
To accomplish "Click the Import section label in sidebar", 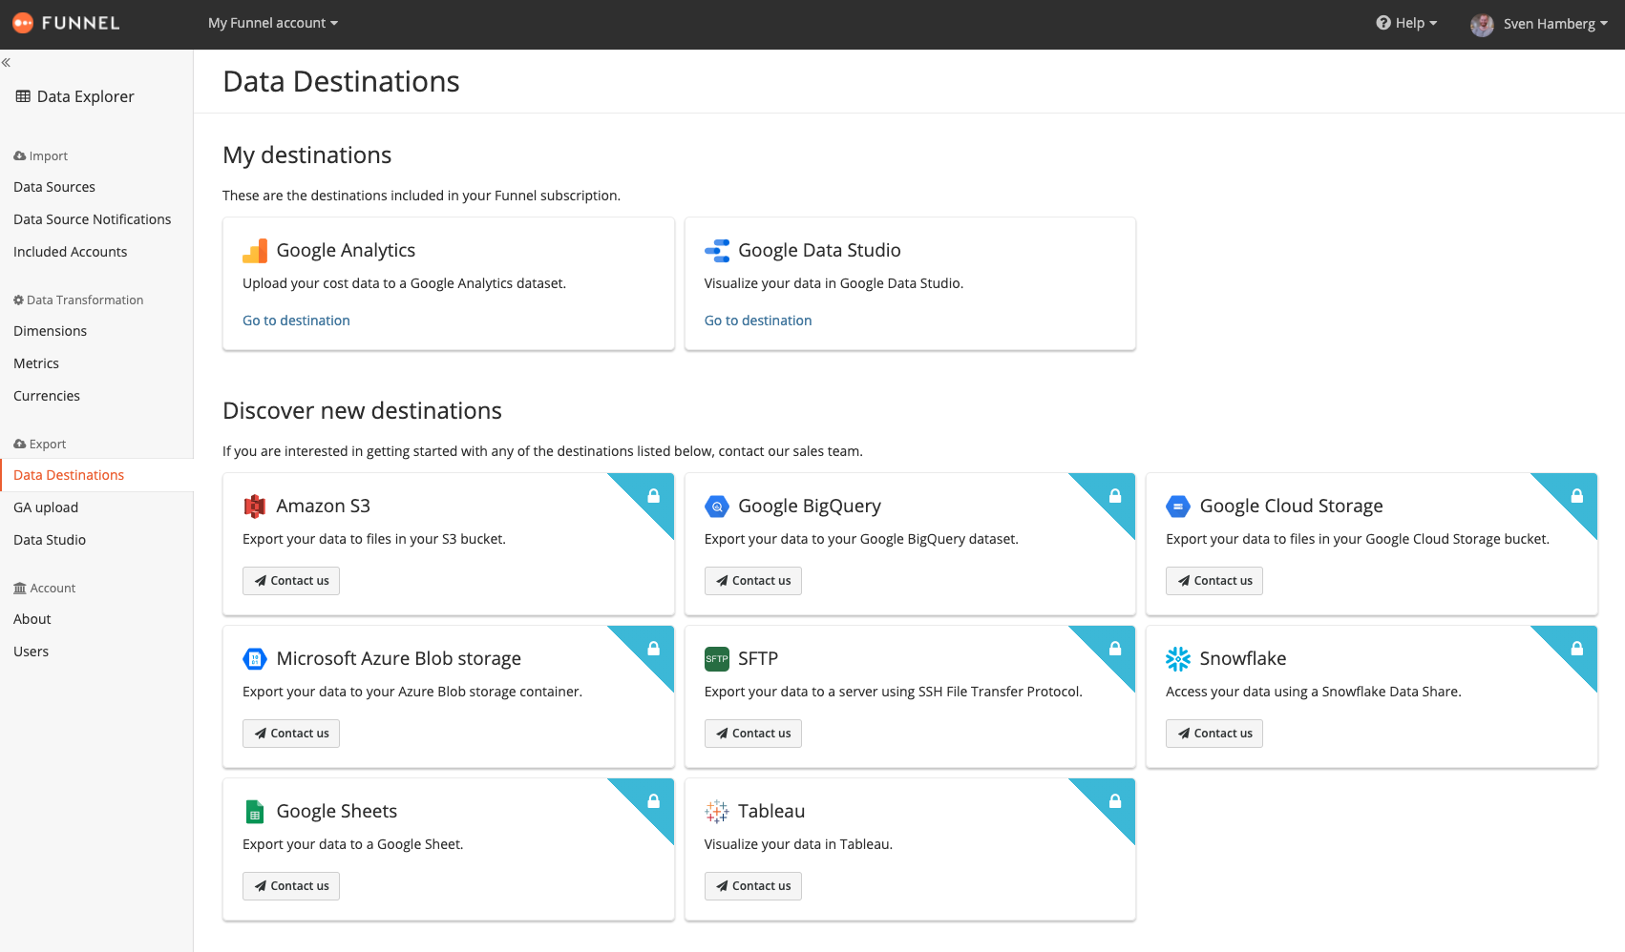I will [x=41, y=156].
